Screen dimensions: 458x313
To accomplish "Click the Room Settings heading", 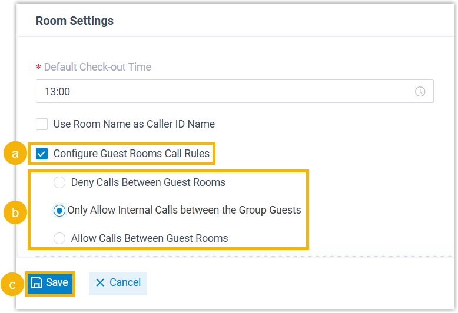I will coord(75,21).
